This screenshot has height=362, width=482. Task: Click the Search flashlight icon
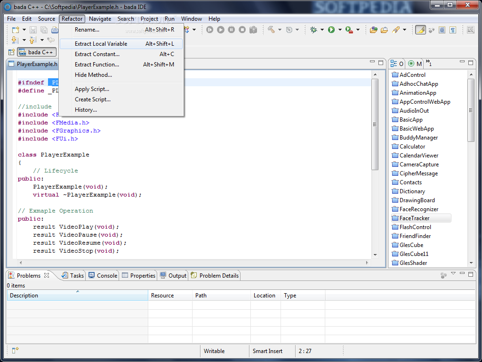[396, 30]
